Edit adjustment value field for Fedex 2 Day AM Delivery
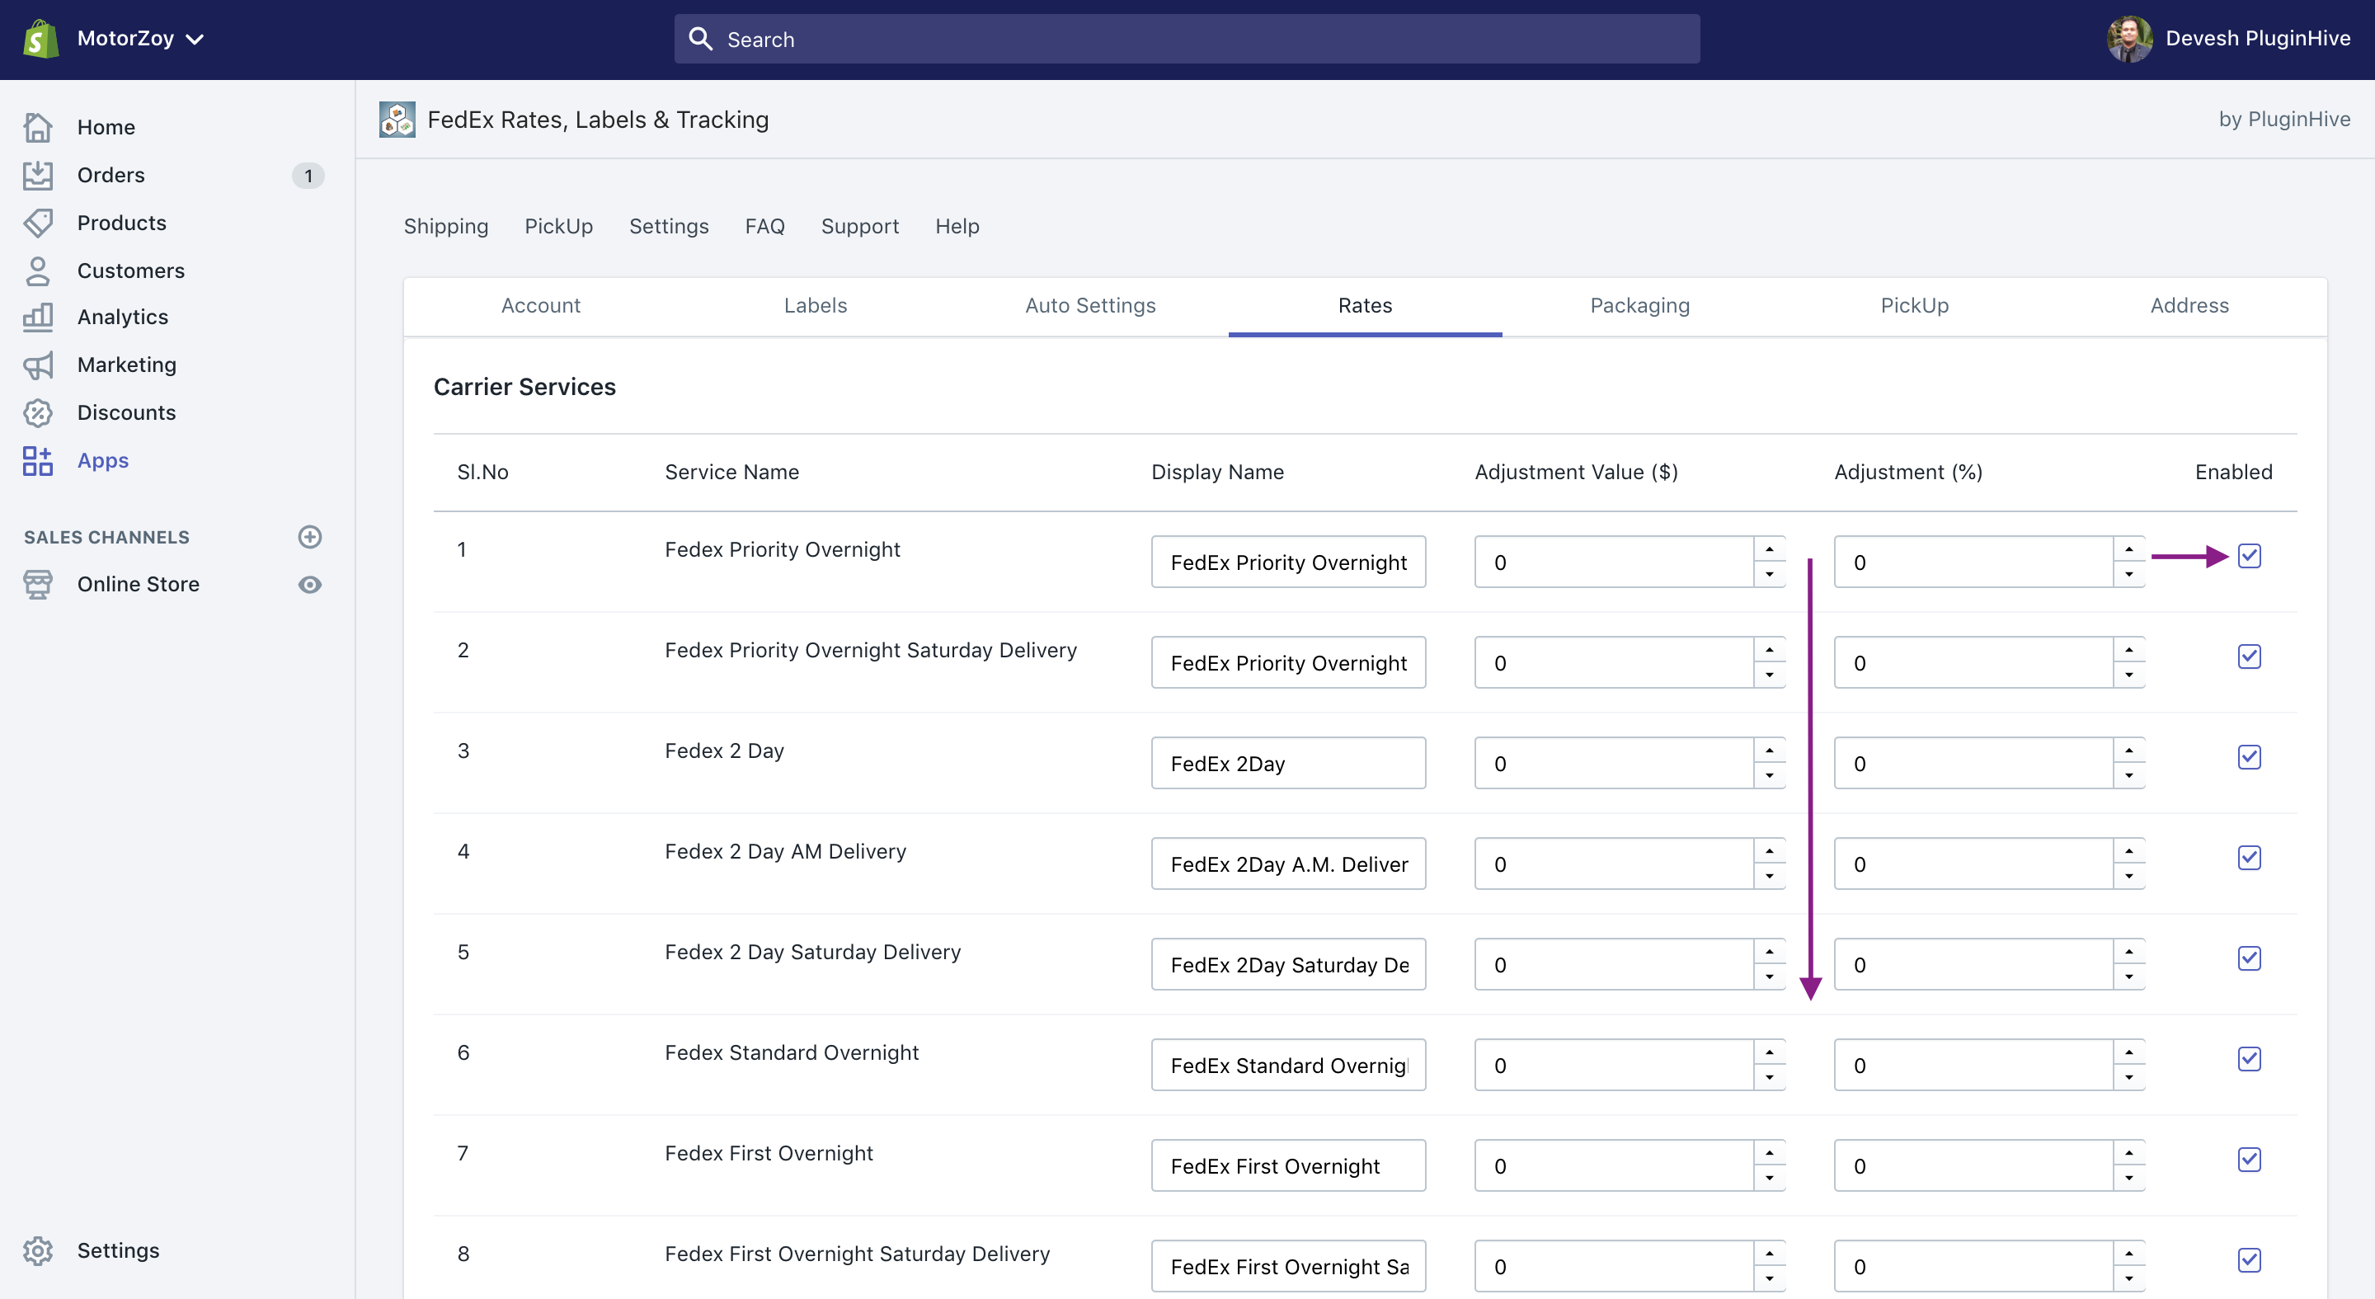Screen dimensions: 2375x1299 [x=1615, y=864]
